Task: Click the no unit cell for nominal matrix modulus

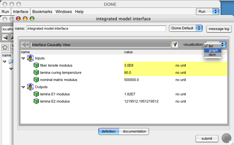Action: click(x=181, y=80)
